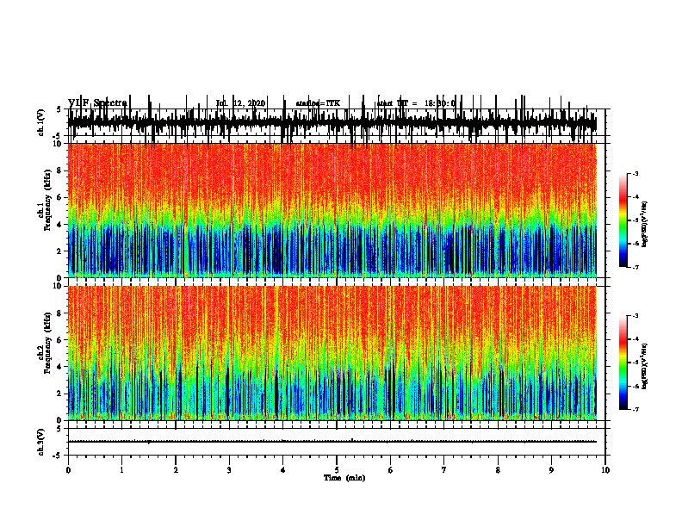This screenshot has width=682, height=527.
Task: Click the '6' kHz tick on ch.1 frequency axis
Action: 59,197
